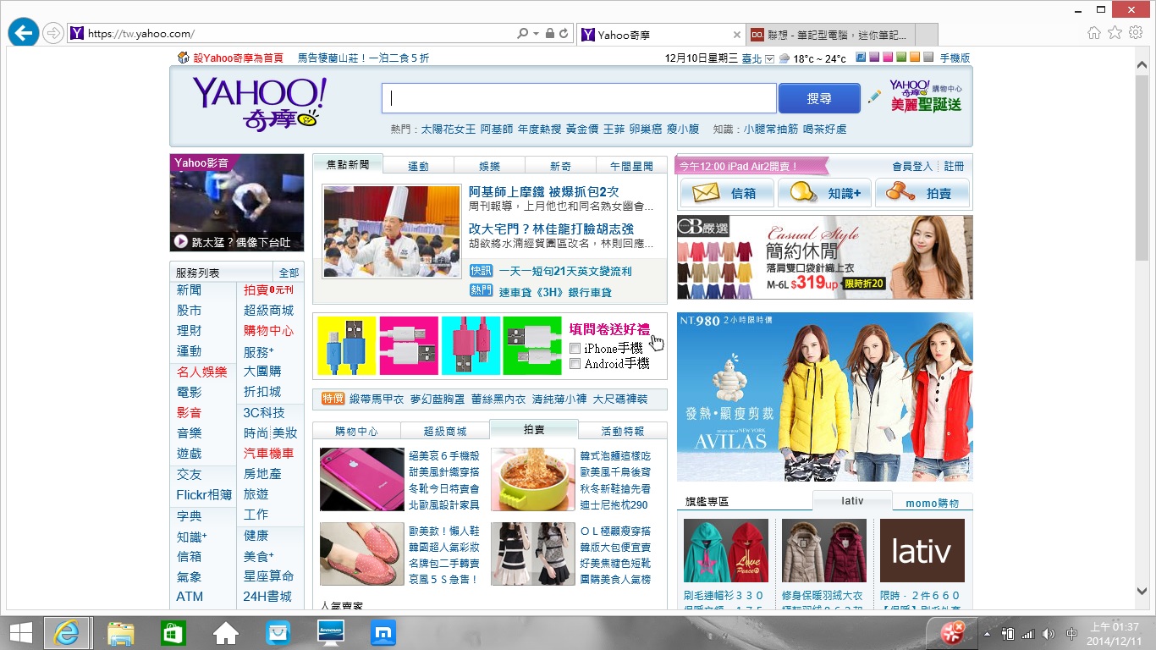
Task: Click the refresh icon in address bar
Action: pyautogui.click(x=564, y=34)
